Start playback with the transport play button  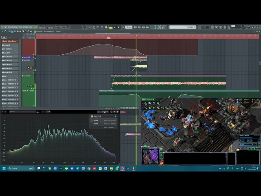(115, 27)
